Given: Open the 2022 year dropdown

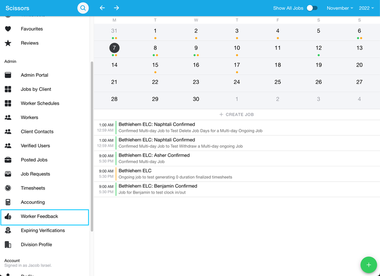Looking at the screenshot, I should point(367,8).
